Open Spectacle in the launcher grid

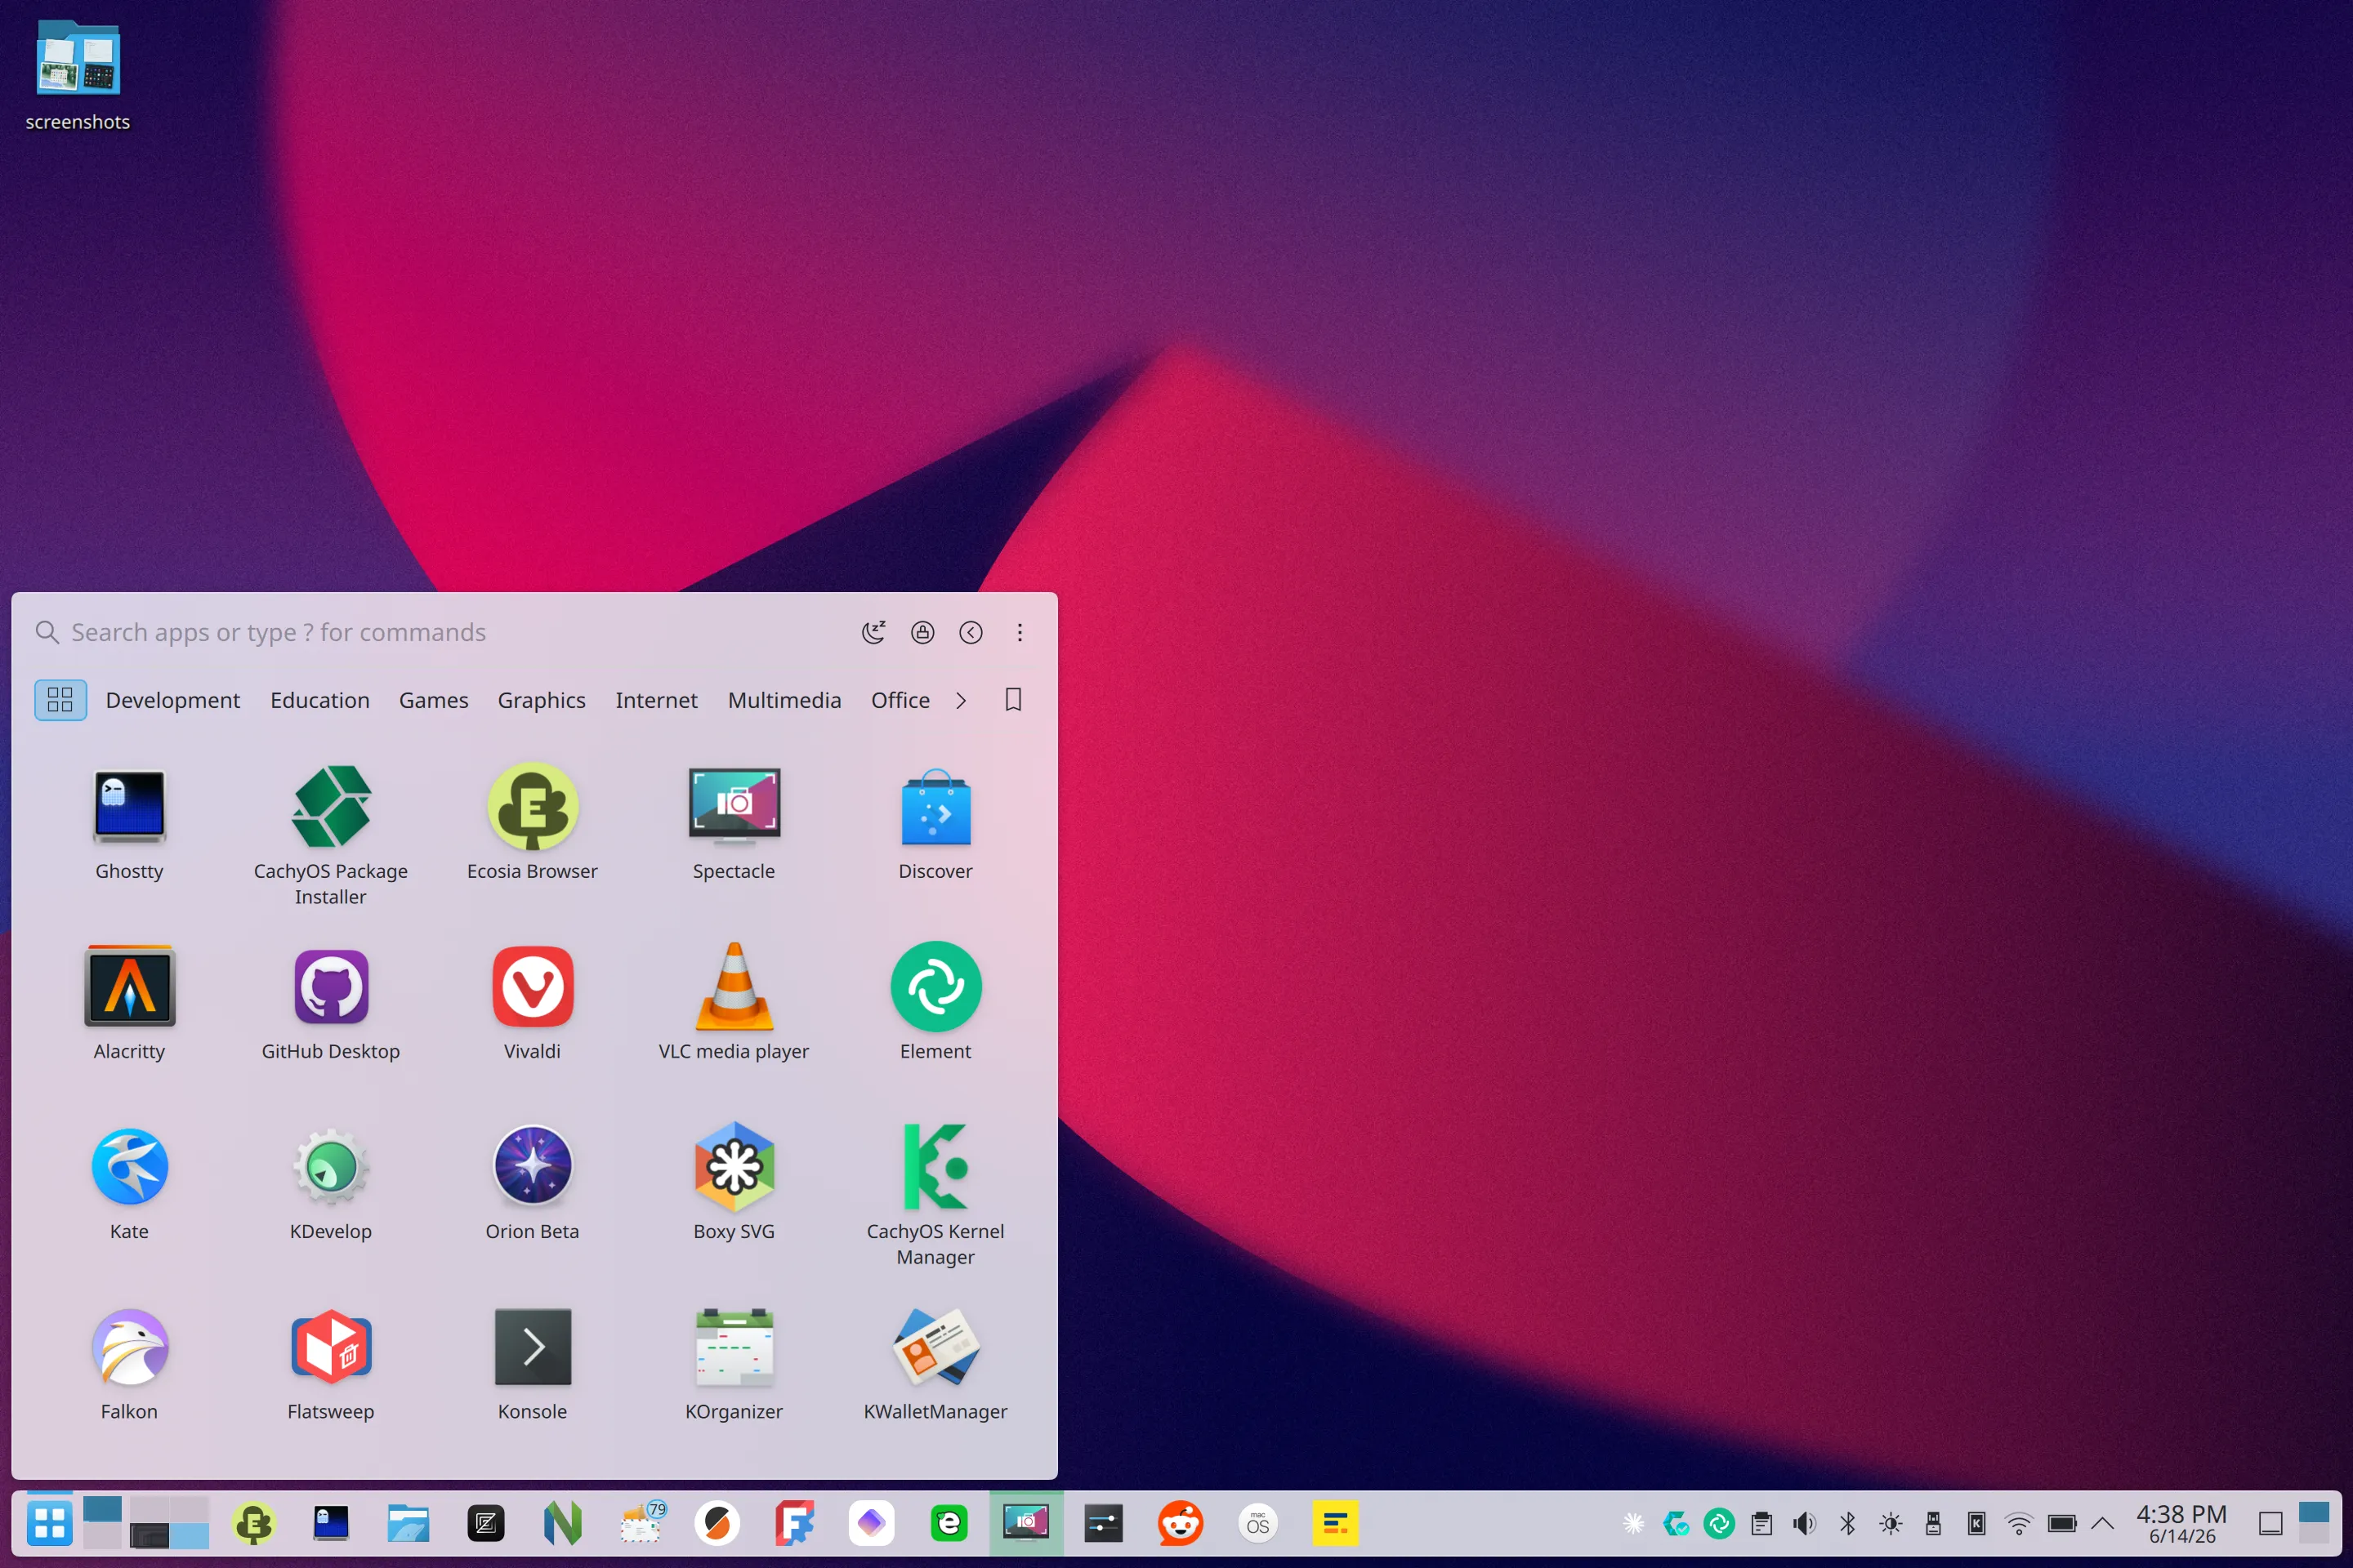pyautogui.click(x=734, y=825)
